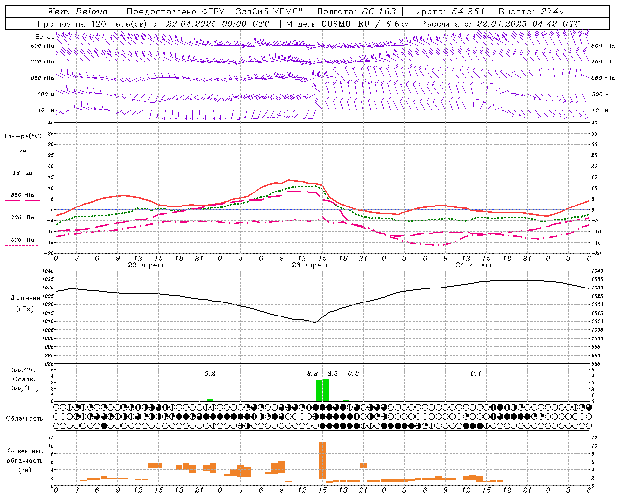Click the '22 апреля' date label
Viewport: 617px width, 494px height.
(x=146, y=265)
